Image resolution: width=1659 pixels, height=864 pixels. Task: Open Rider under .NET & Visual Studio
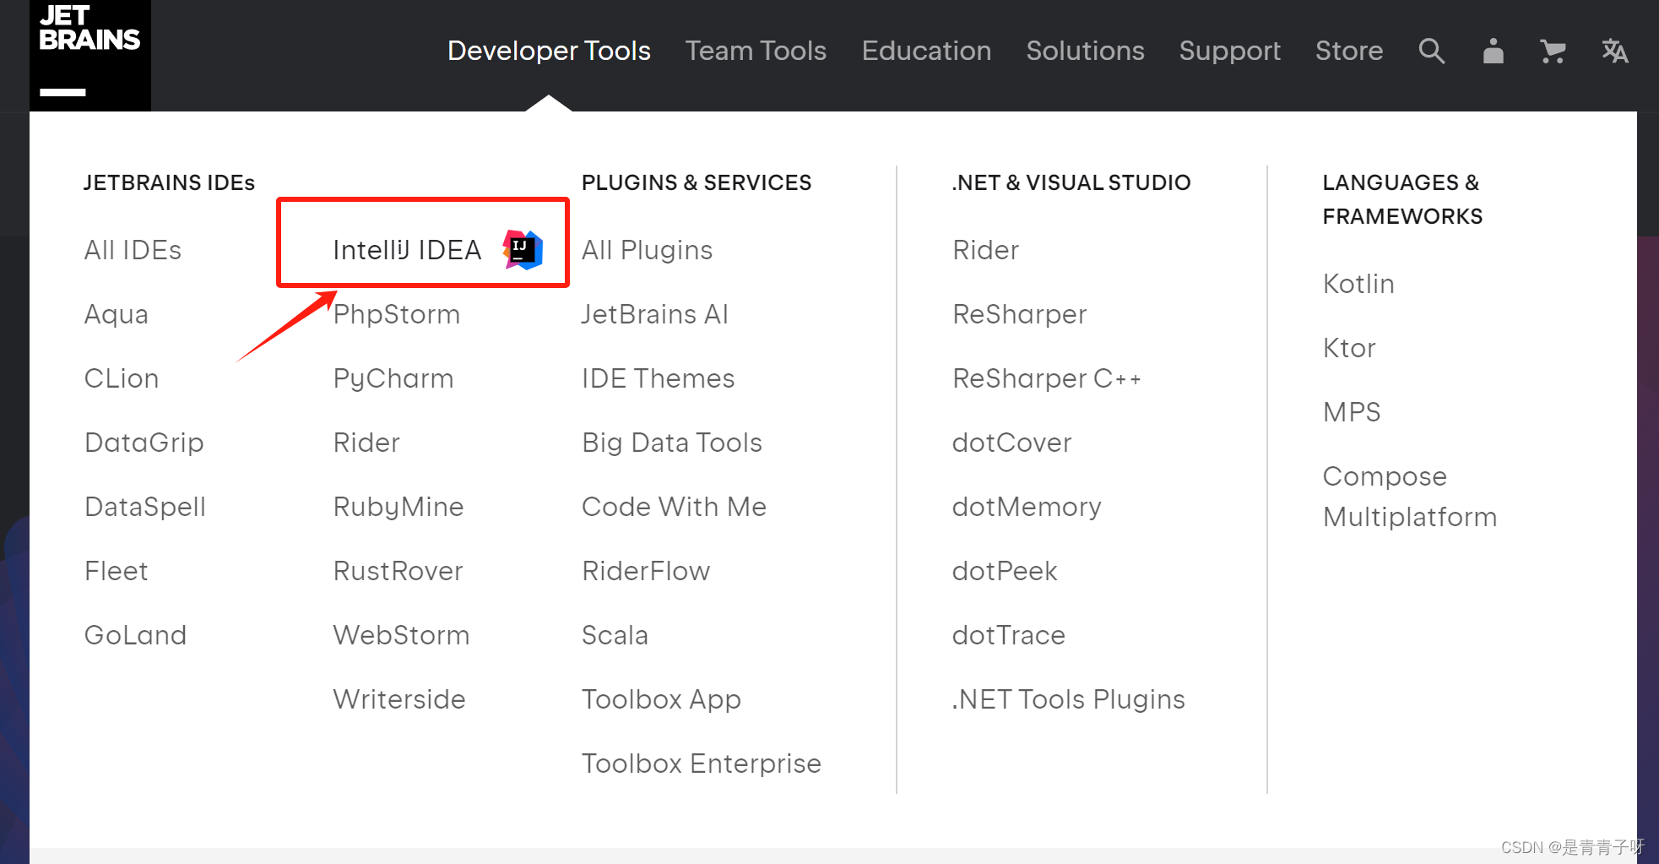985,250
